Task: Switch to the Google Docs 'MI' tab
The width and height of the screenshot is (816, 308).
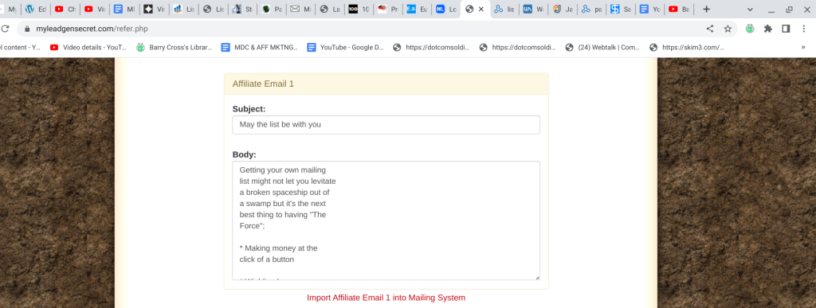Action: pyautogui.click(x=125, y=9)
